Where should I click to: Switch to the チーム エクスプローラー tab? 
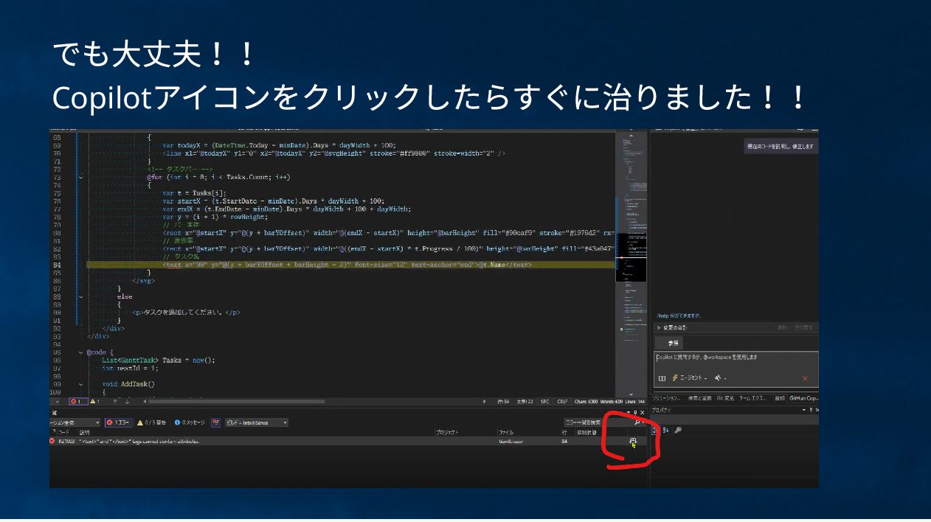[753, 398]
